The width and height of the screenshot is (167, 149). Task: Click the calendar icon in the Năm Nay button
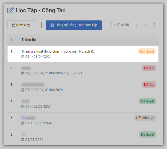pyautogui.click(x=14, y=25)
